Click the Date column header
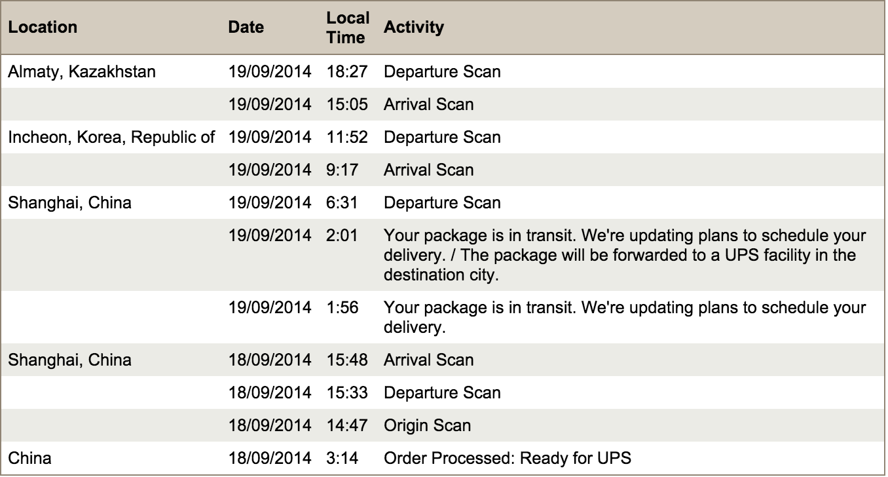The height and width of the screenshot is (477, 888). [246, 28]
